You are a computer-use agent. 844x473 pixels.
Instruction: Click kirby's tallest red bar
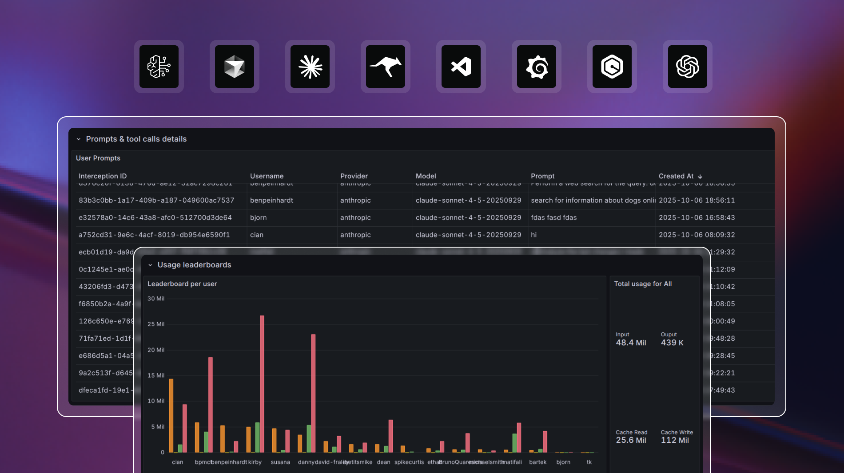(262, 382)
